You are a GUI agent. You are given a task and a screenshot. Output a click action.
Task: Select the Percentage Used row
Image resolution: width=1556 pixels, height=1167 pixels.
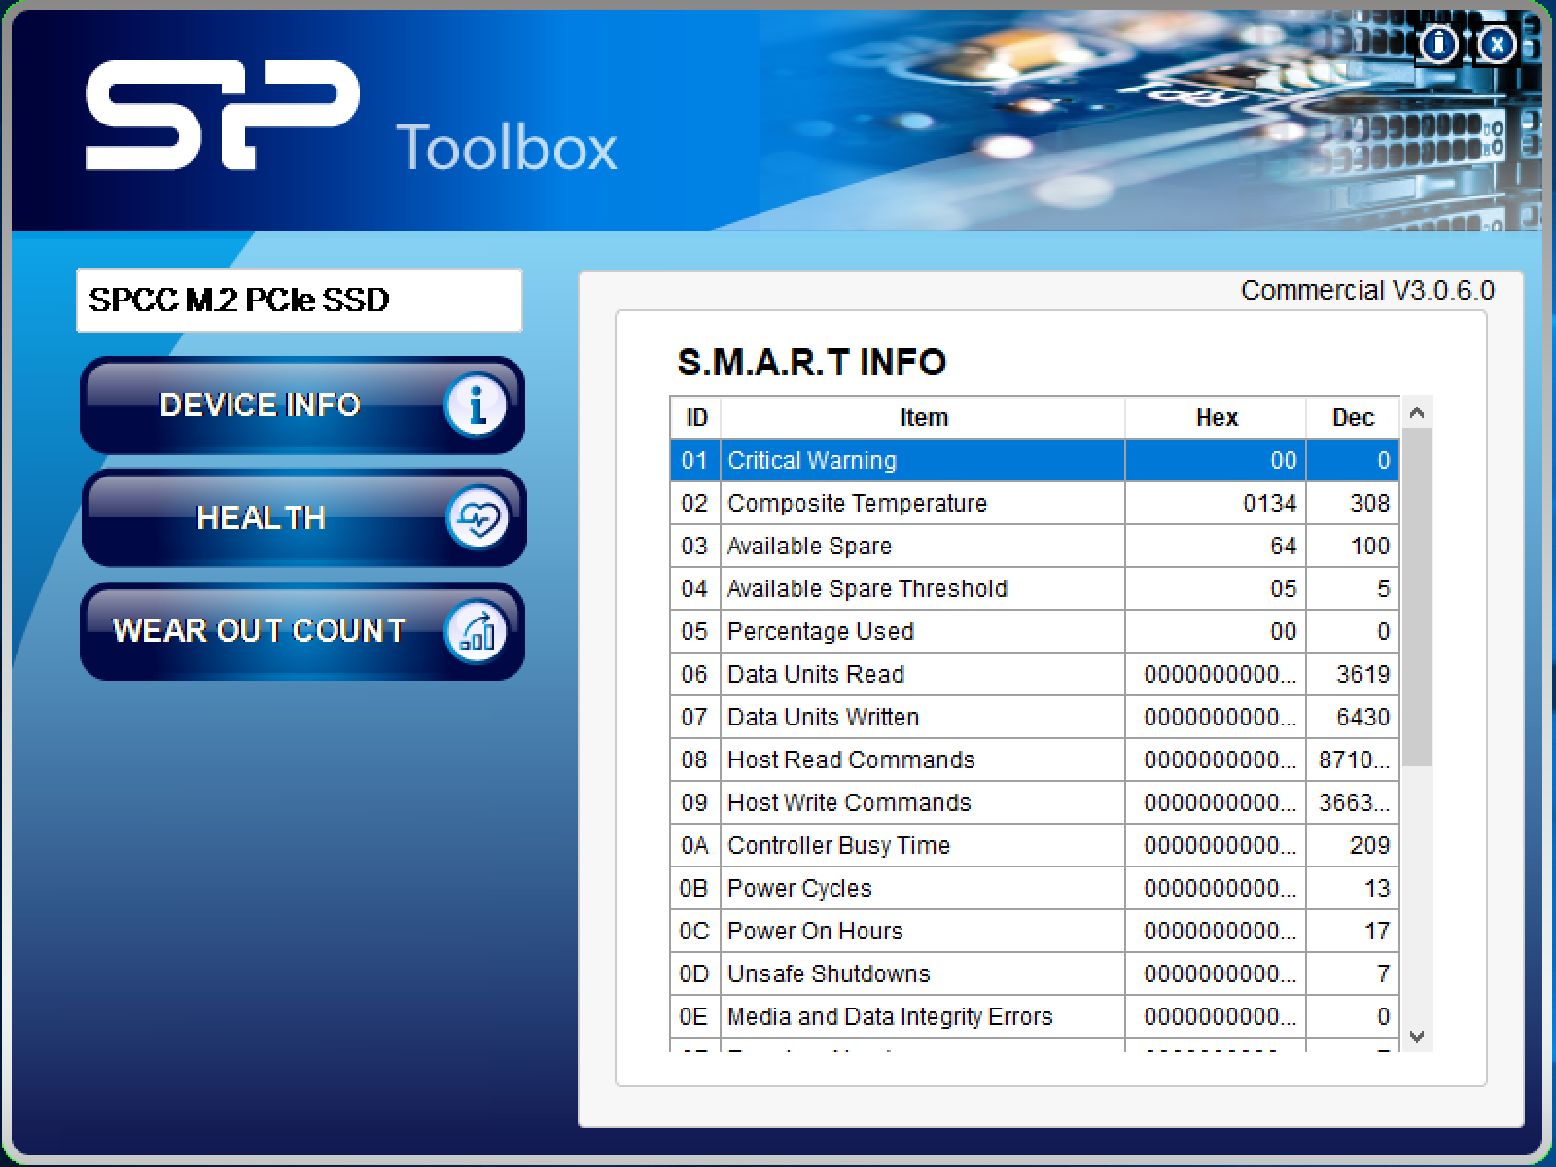click(1035, 631)
